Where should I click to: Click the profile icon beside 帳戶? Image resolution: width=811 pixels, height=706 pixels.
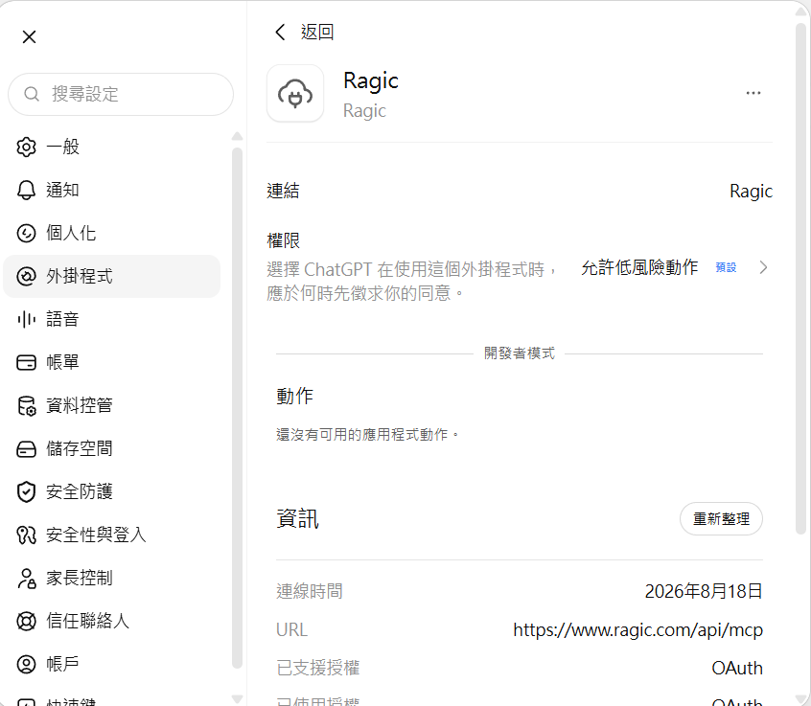(26, 664)
